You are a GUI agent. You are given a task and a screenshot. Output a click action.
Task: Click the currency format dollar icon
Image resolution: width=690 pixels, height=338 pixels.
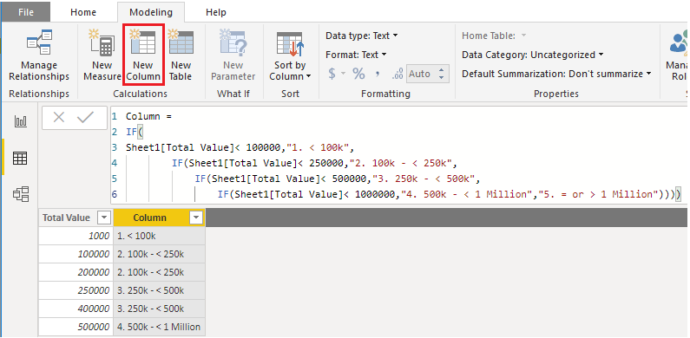click(x=332, y=74)
